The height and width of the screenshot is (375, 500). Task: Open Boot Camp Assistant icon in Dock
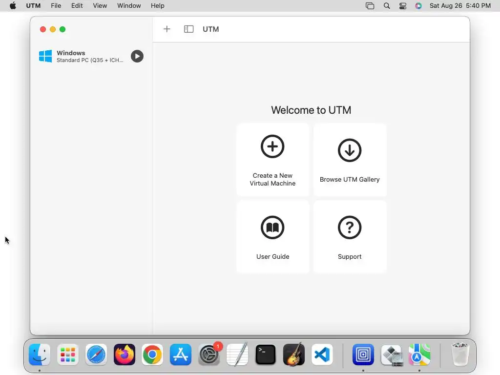tap(392, 355)
